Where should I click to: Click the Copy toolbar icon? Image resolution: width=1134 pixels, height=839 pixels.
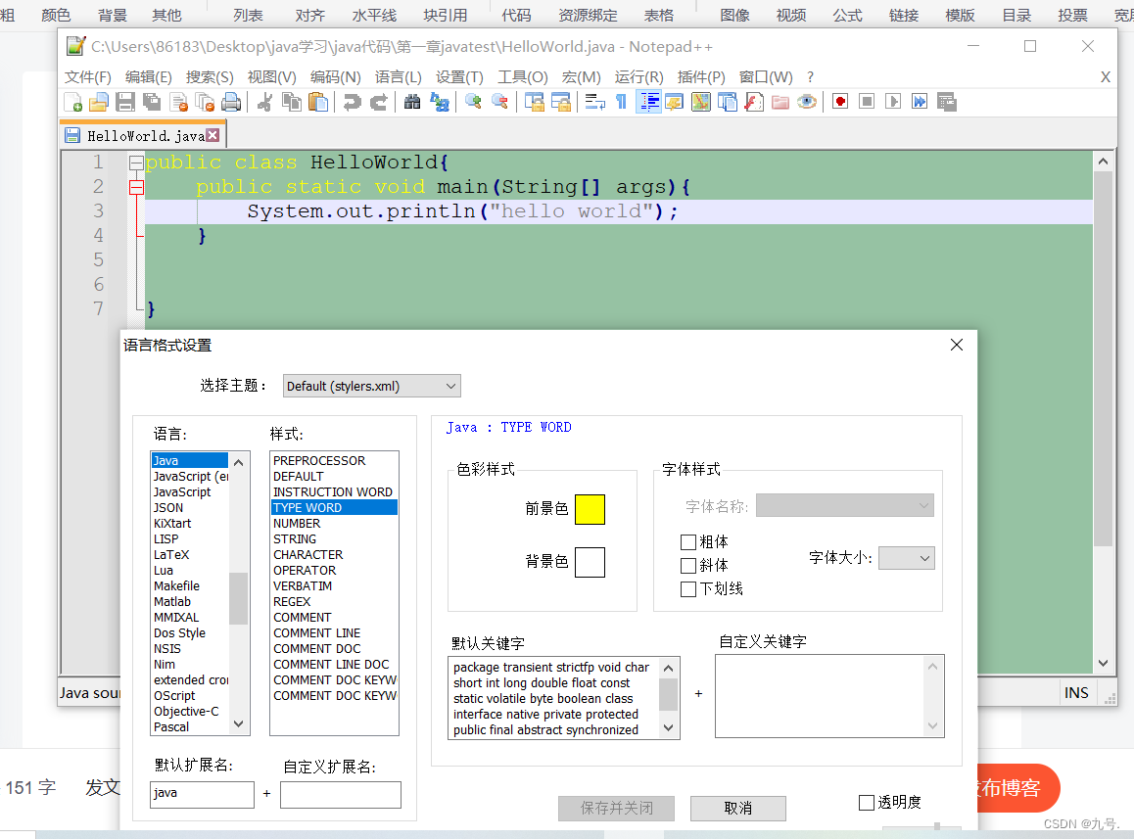(x=292, y=102)
